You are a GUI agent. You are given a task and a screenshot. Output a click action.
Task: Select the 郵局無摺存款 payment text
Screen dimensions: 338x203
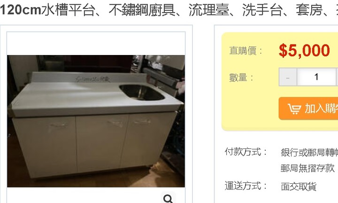(x=307, y=168)
